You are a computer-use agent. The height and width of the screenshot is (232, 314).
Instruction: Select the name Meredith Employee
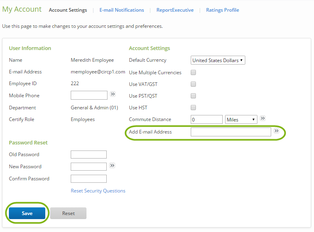coord(92,60)
